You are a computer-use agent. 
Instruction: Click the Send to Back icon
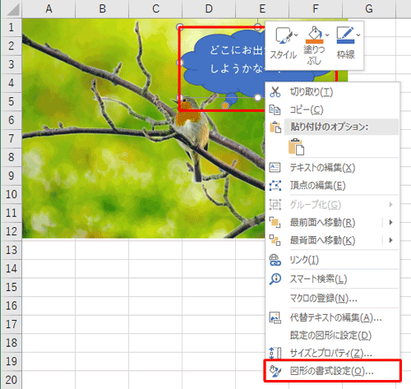275,240
